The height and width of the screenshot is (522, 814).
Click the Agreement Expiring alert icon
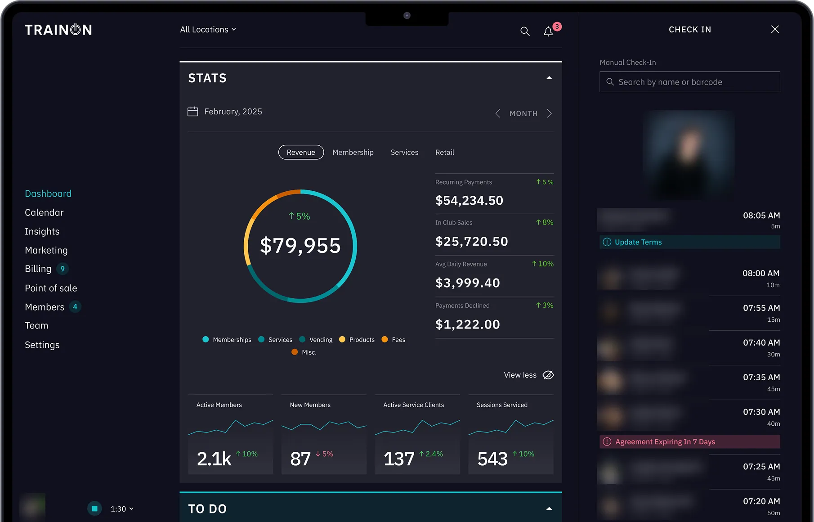pyautogui.click(x=607, y=442)
